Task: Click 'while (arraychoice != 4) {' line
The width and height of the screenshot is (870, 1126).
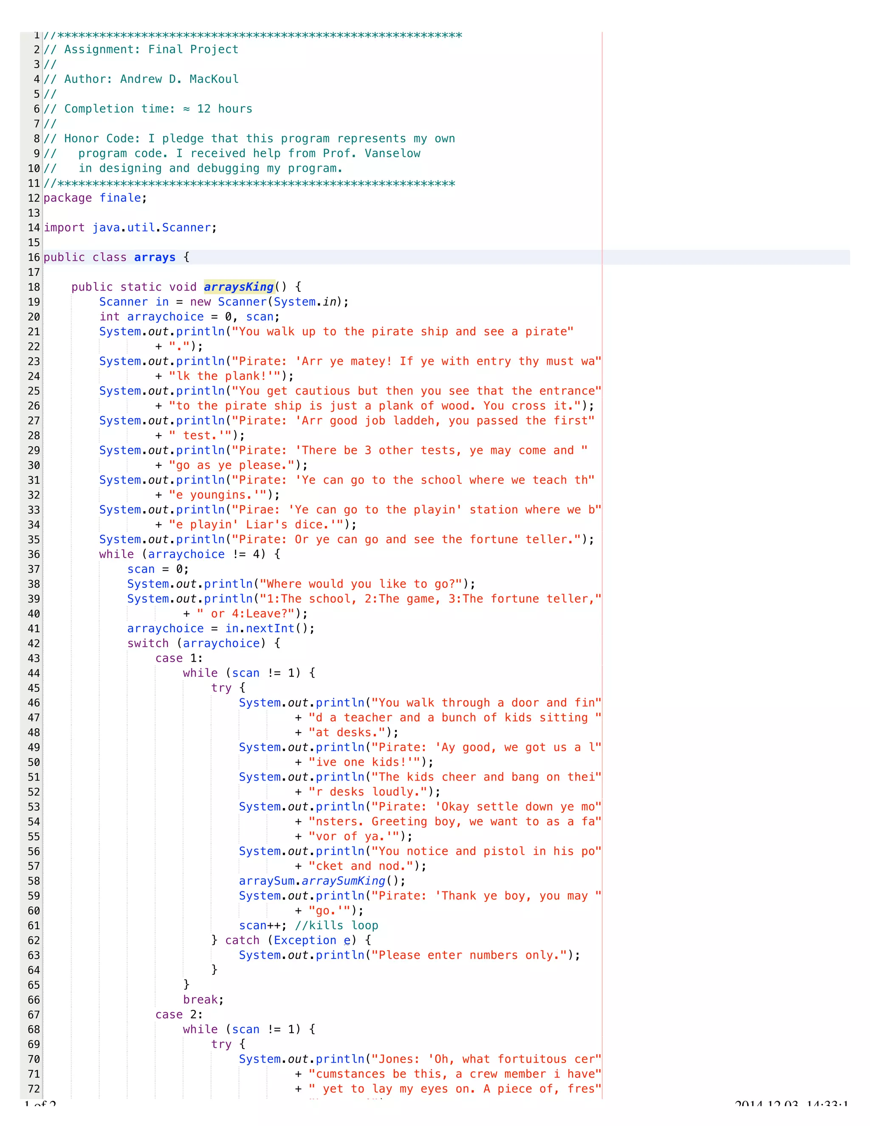Action: (x=189, y=554)
